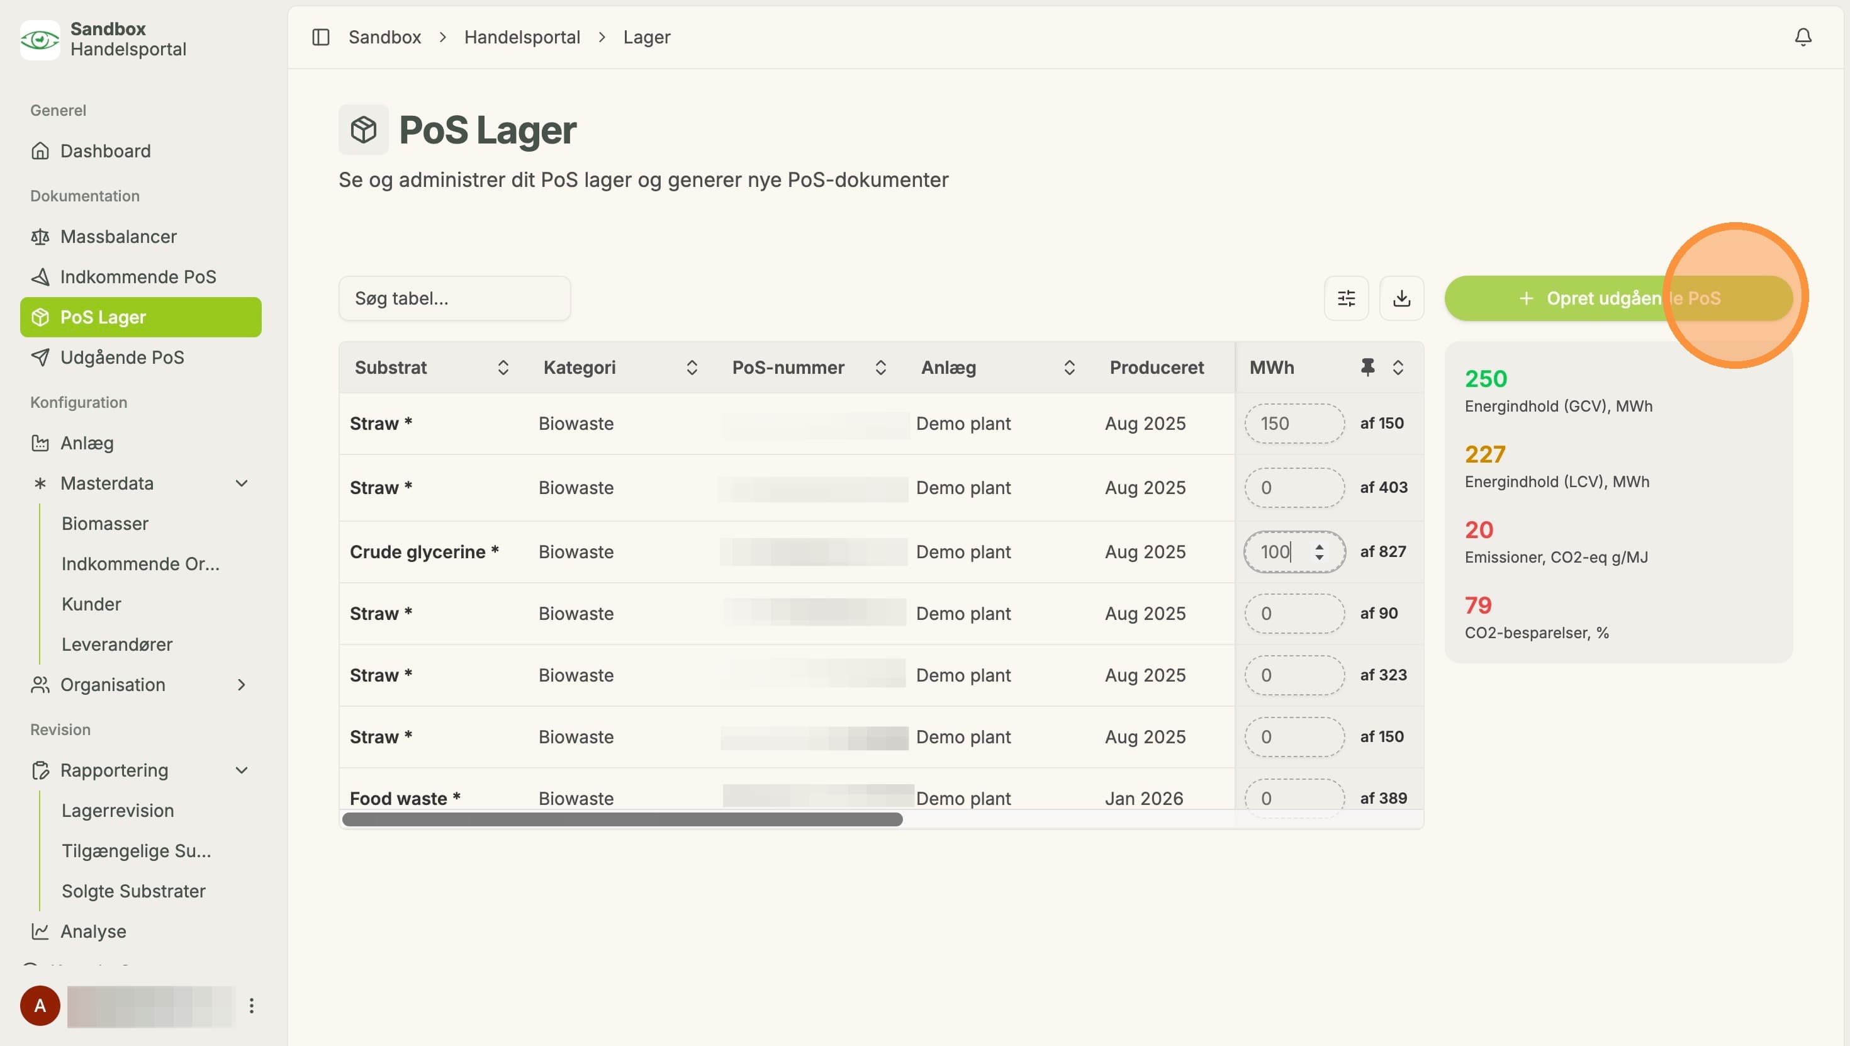Collapse the Masterdata section
1850x1046 pixels.
(241, 483)
